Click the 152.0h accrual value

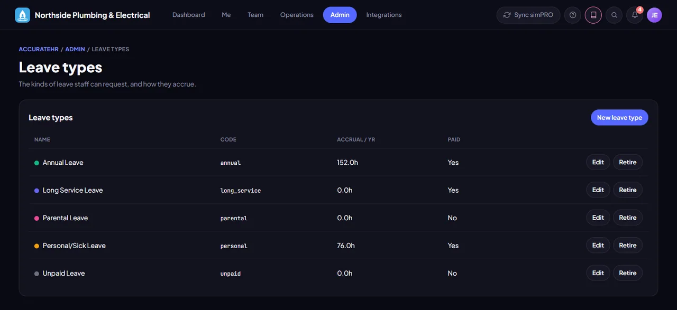347,163
